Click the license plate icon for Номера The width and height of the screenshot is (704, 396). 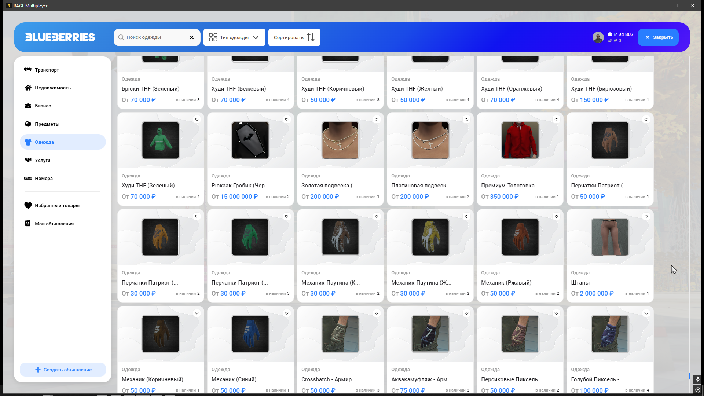point(28,178)
